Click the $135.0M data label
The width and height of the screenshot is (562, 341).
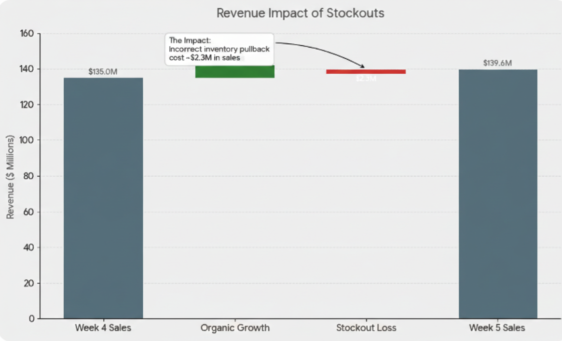103,72
